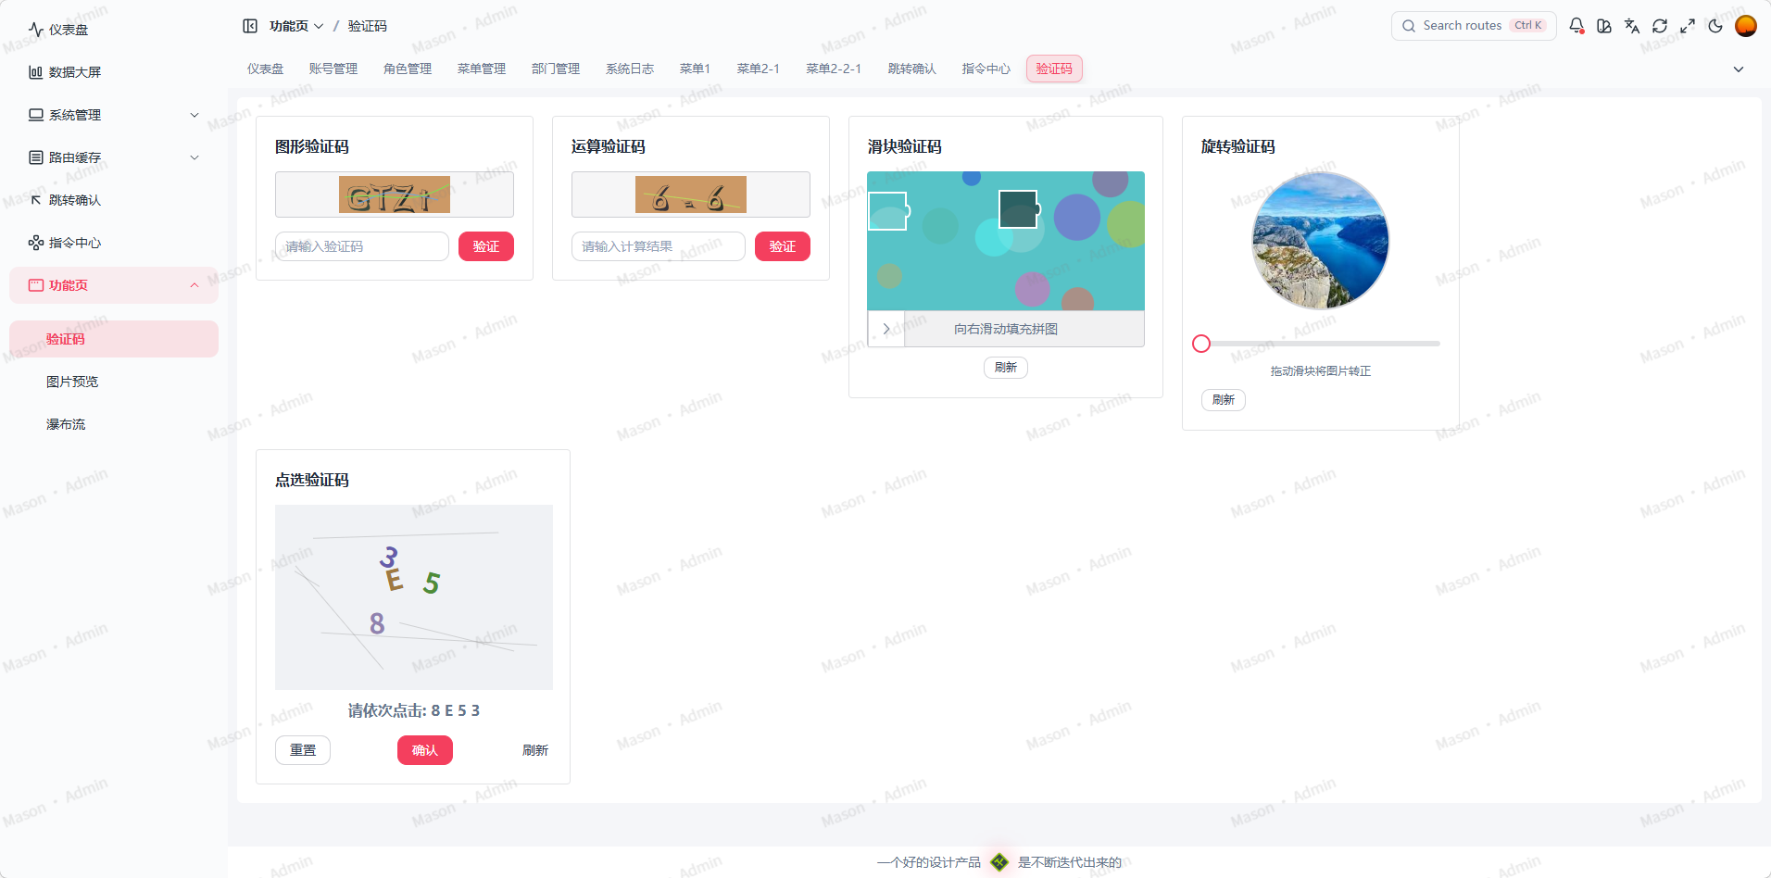Open the 系统日志 tab

point(629,68)
